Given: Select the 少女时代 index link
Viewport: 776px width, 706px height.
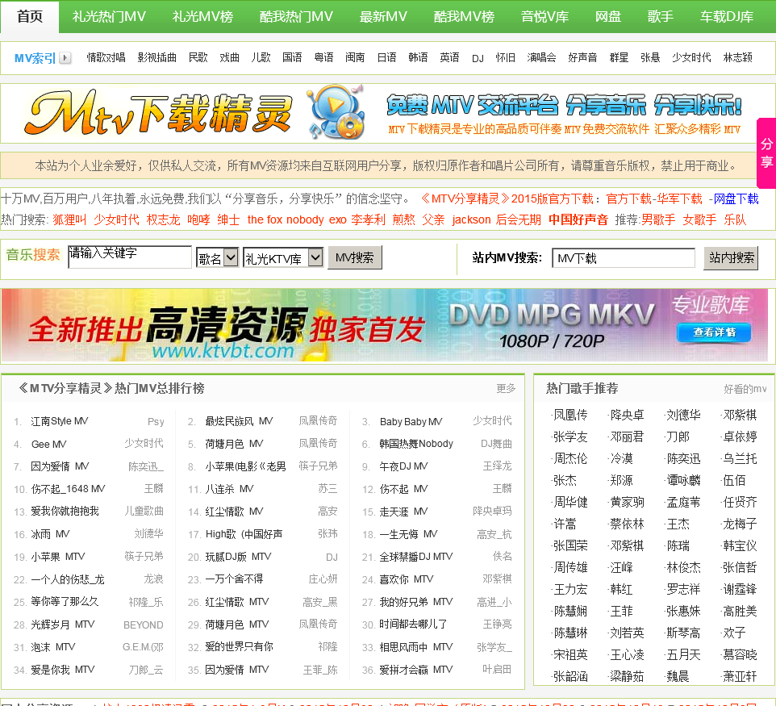Looking at the screenshot, I should point(691,58).
